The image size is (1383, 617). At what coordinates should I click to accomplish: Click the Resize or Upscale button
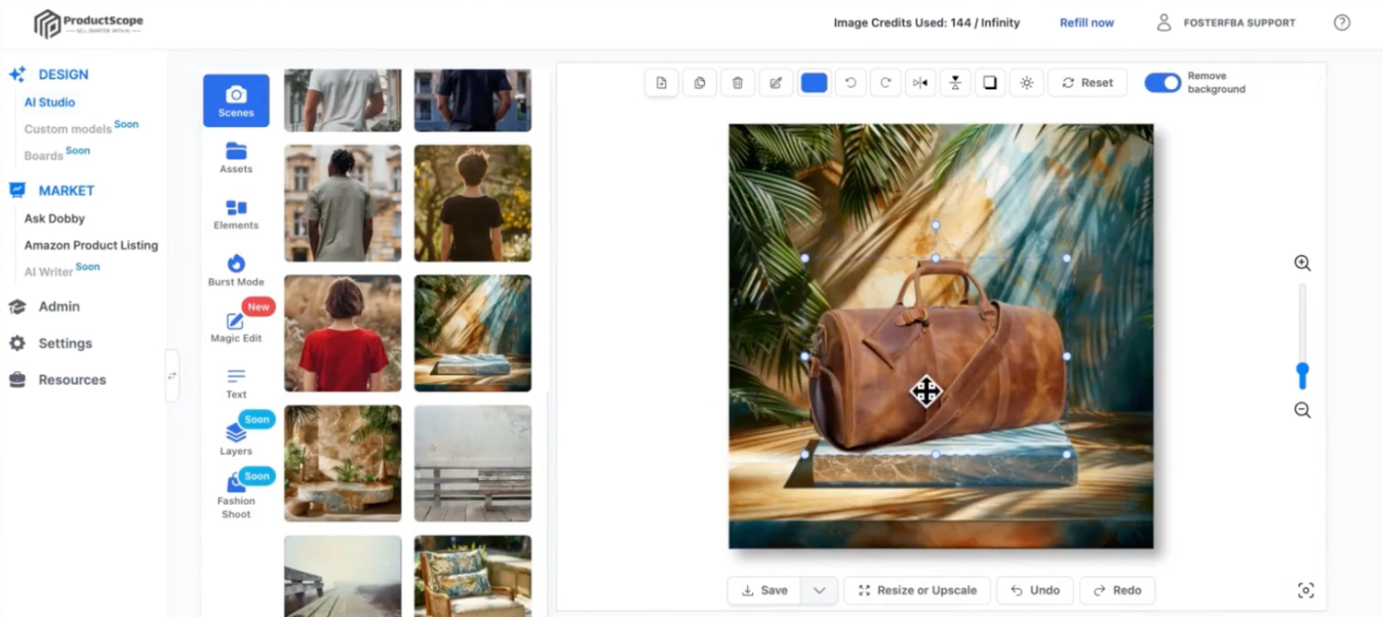tap(917, 590)
